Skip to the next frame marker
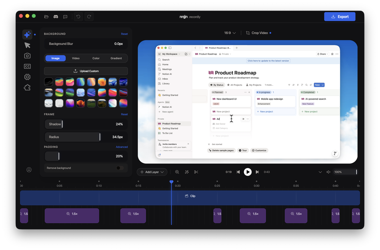The height and width of the screenshot is (250, 380). [257, 172]
